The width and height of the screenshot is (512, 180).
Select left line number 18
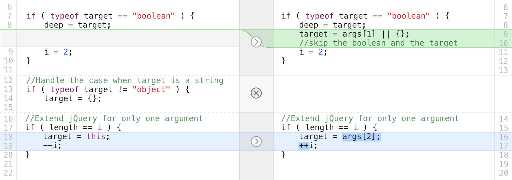[x=8, y=137]
